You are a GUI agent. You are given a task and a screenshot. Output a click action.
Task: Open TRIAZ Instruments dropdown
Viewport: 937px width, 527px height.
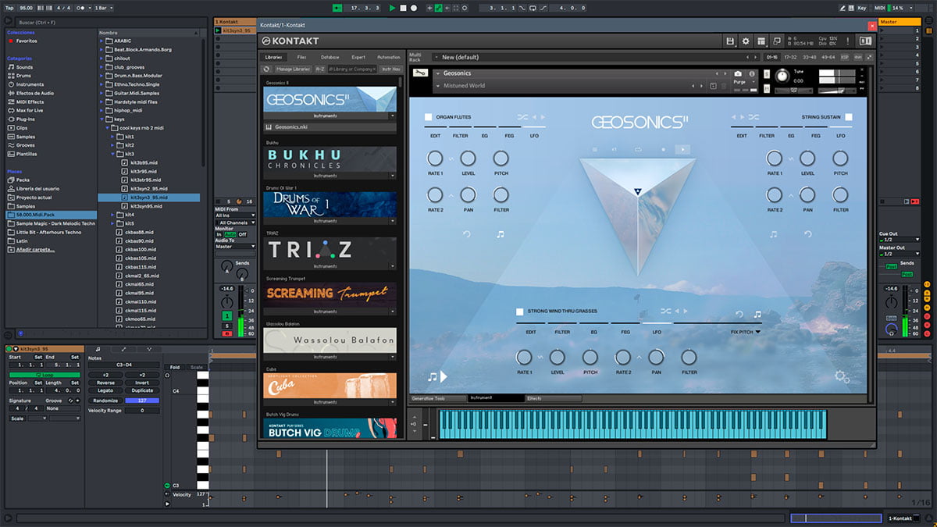(x=392, y=266)
